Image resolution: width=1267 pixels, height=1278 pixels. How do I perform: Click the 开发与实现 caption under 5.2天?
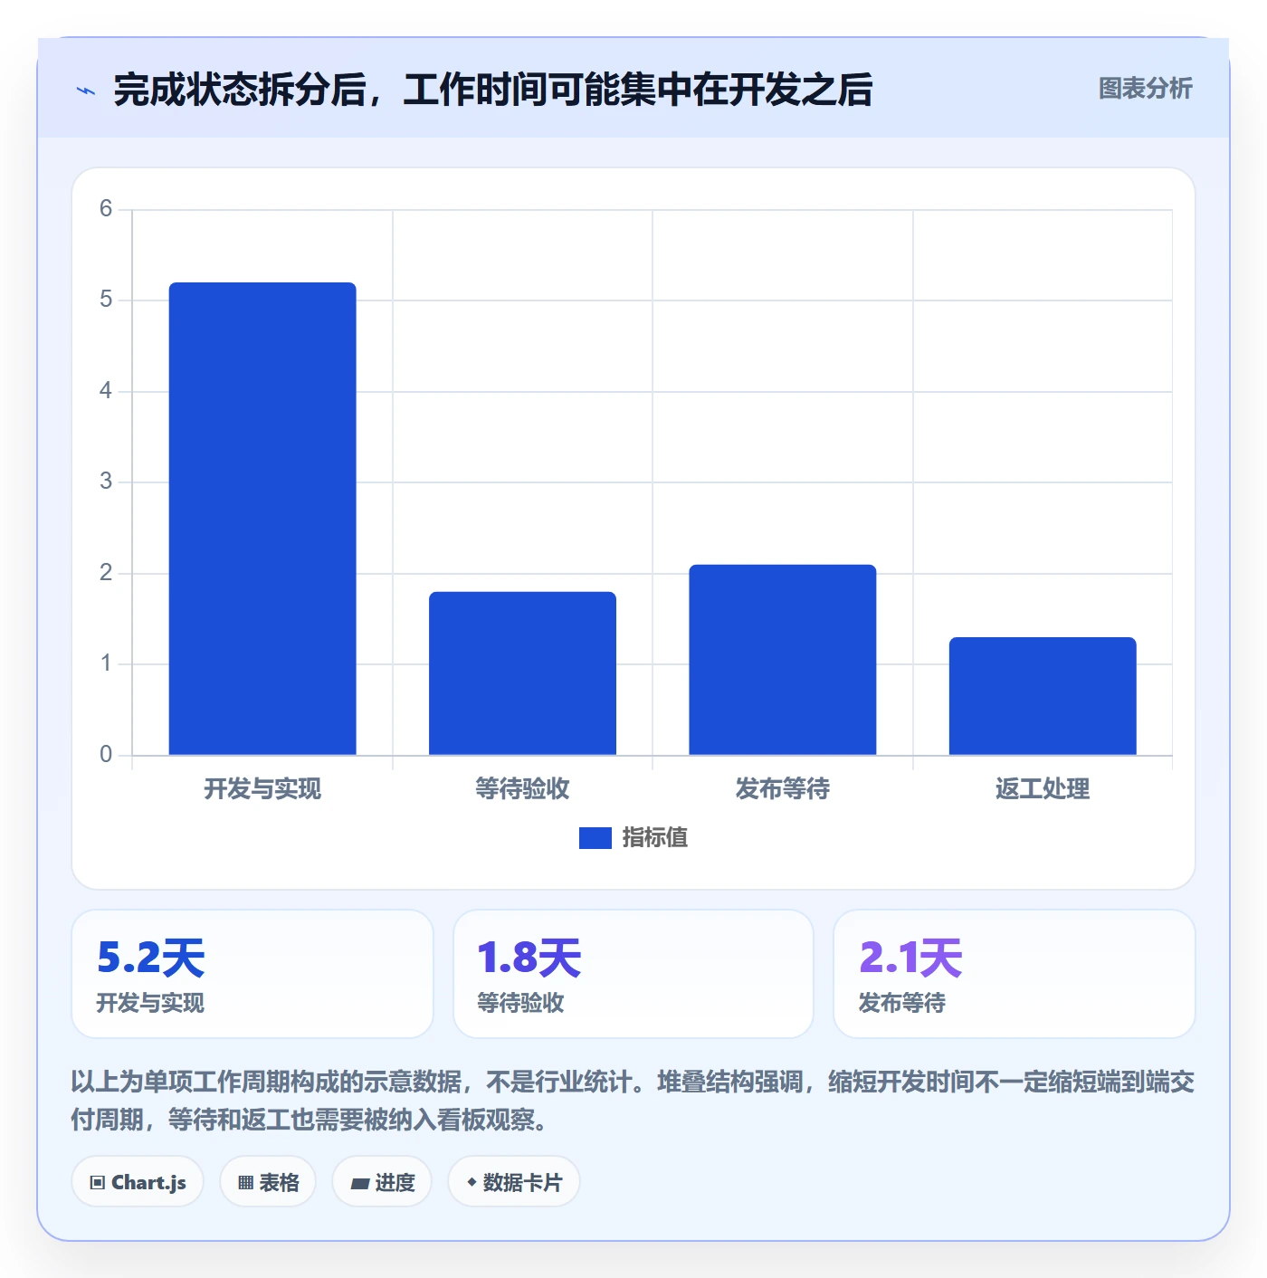pyautogui.click(x=150, y=1003)
